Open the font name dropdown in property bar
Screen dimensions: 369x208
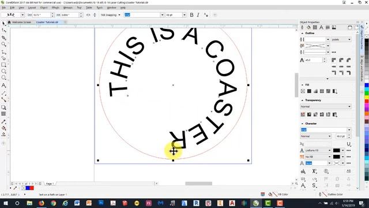point(162,15)
